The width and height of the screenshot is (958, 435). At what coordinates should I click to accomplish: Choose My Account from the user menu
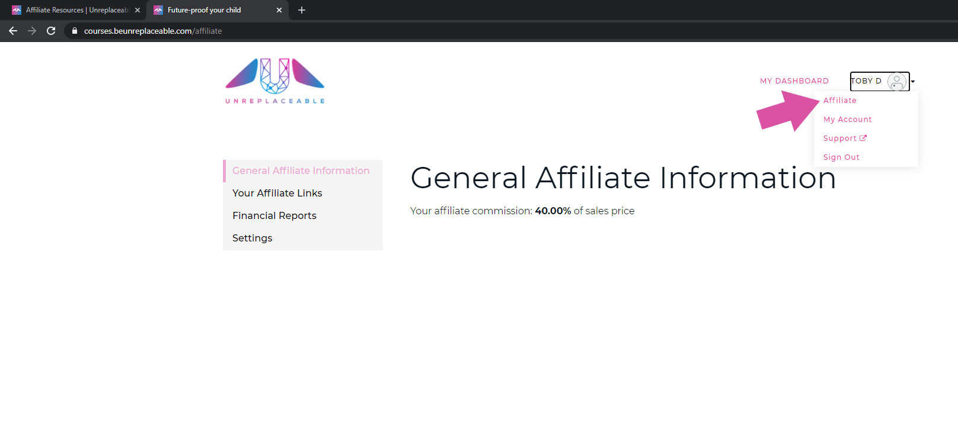pos(848,120)
